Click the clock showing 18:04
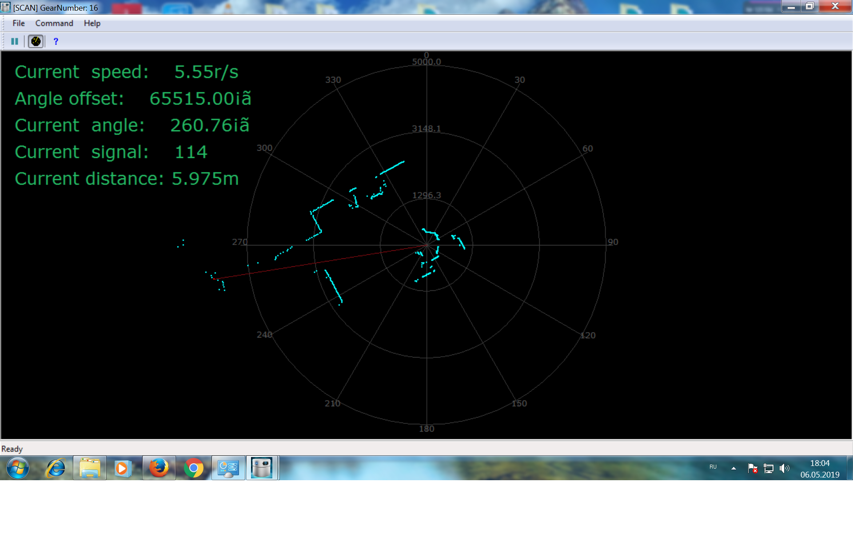The width and height of the screenshot is (853, 538). point(820,468)
